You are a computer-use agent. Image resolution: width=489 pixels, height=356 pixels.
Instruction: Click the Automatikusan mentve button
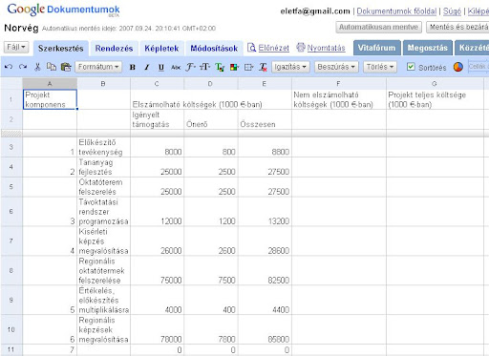(378, 27)
